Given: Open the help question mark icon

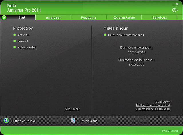Looking at the screenshot, I should point(174,10).
